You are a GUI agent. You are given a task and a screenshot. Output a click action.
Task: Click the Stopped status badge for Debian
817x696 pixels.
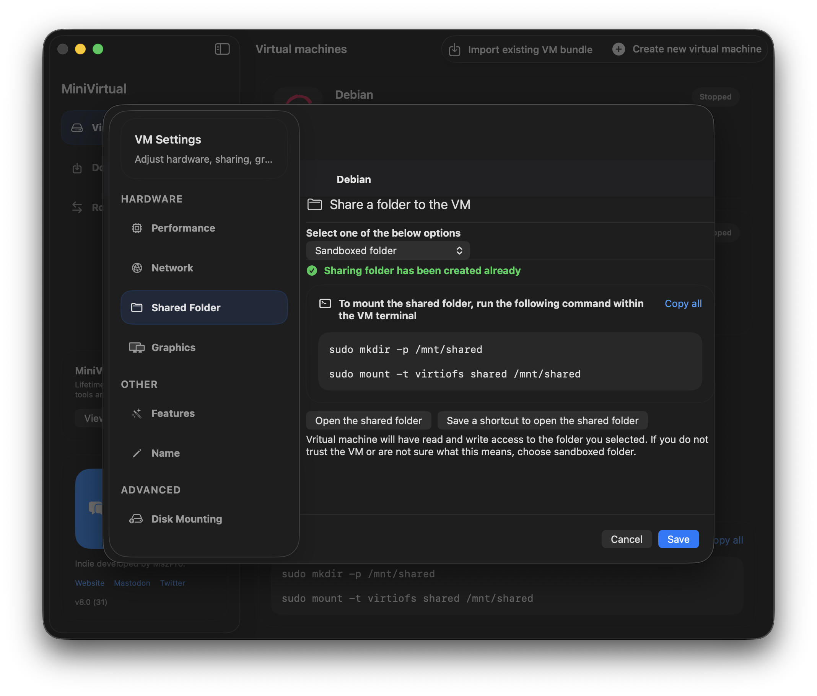[x=715, y=96]
